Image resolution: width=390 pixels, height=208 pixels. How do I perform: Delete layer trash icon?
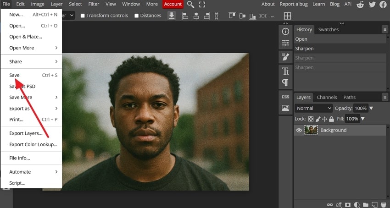383,205
